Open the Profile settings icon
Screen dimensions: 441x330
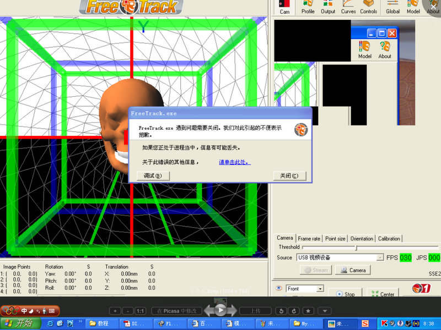(x=308, y=7)
